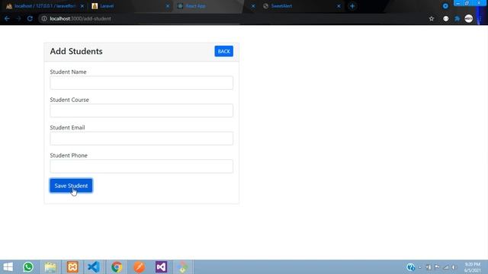
Task: Open Visual Studio from the taskbar
Action: [161, 267]
